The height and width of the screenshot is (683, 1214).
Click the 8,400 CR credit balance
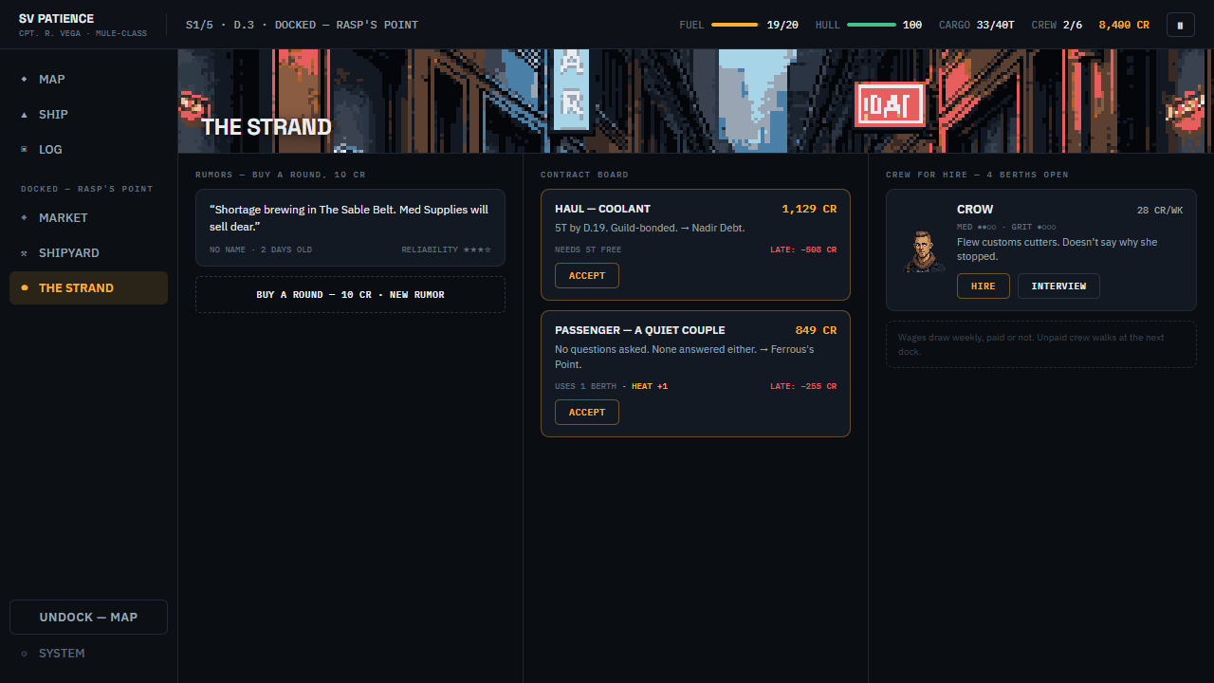pos(1124,25)
